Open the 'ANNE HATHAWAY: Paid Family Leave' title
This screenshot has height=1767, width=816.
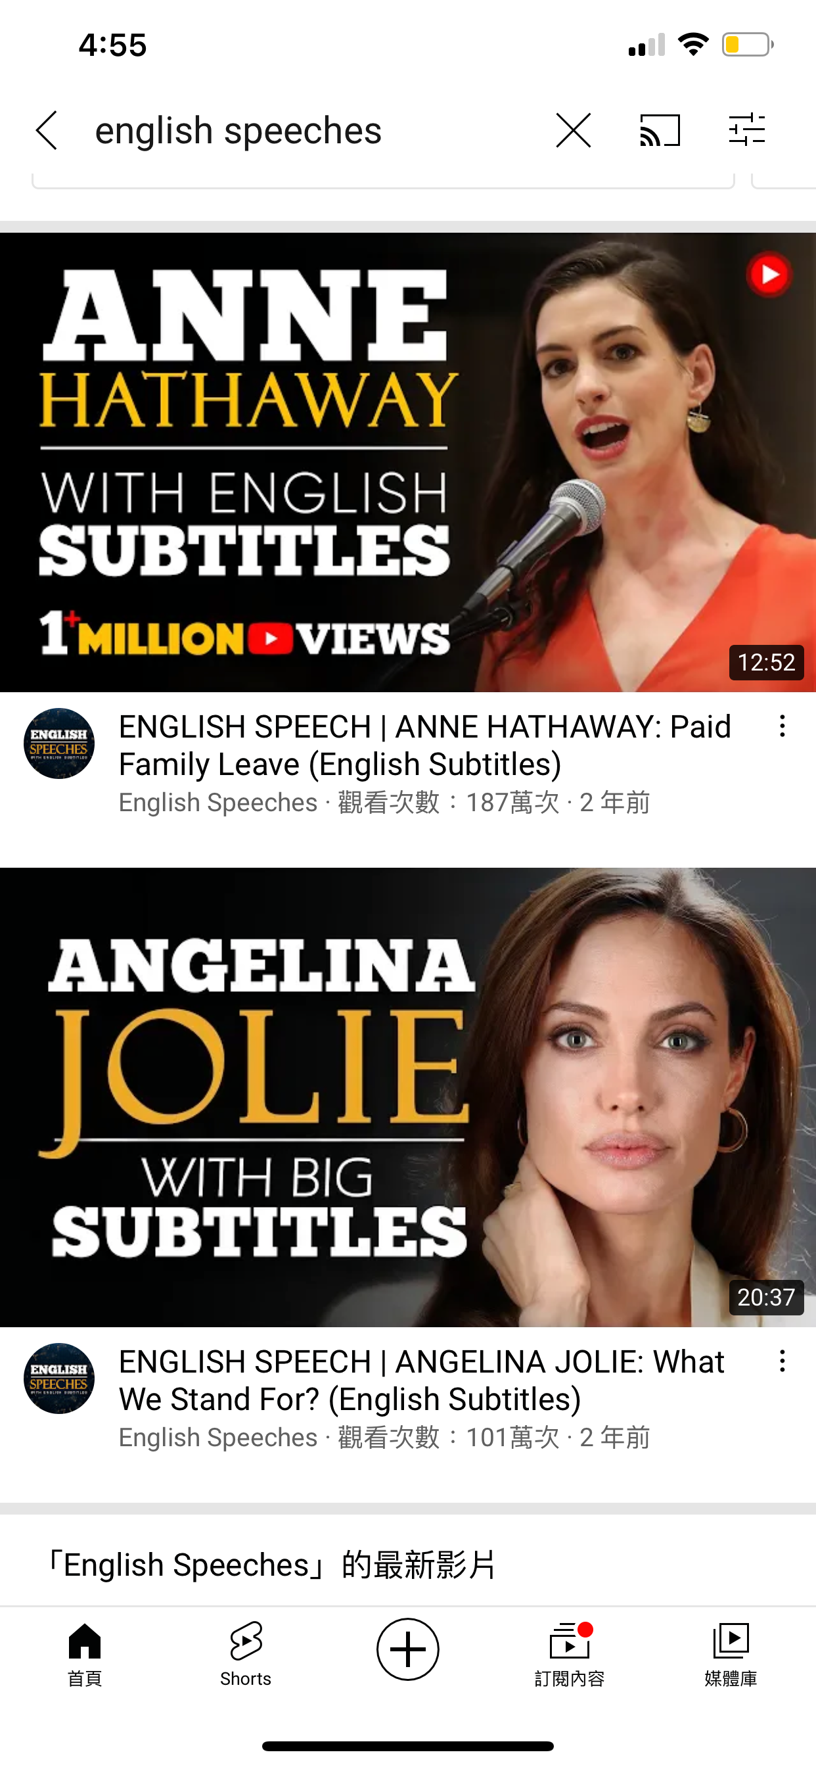425,745
